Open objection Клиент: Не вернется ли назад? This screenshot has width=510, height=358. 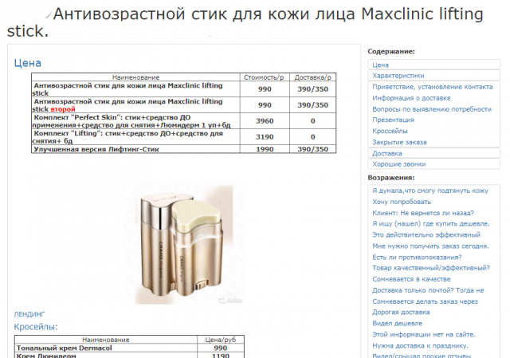[423, 213]
